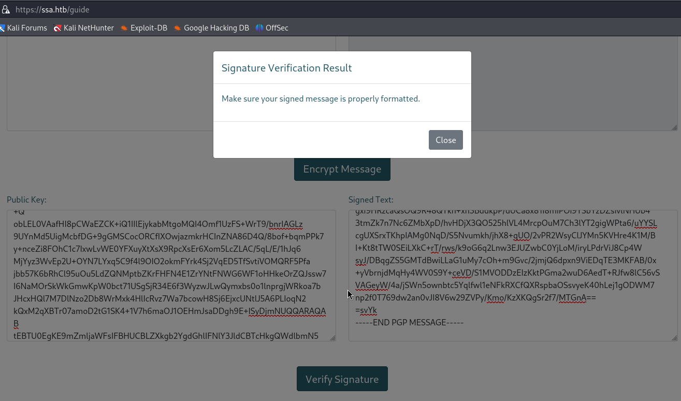Click the Google Hacking DB bookmark icon
The image size is (681, 401).
[x=177, y=28]
